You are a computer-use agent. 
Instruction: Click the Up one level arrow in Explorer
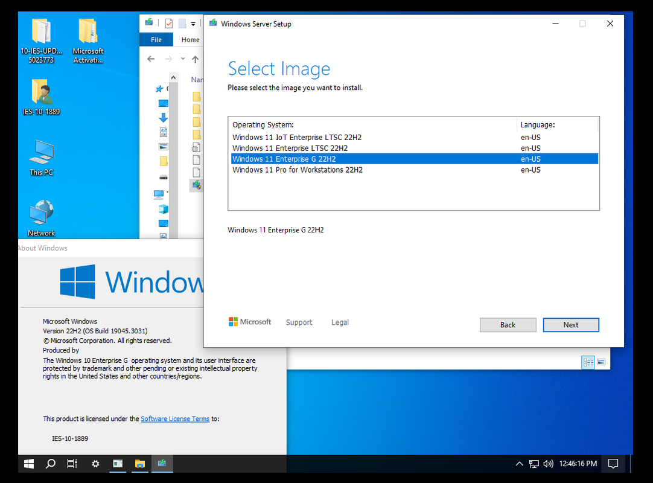tap(195, 59)
